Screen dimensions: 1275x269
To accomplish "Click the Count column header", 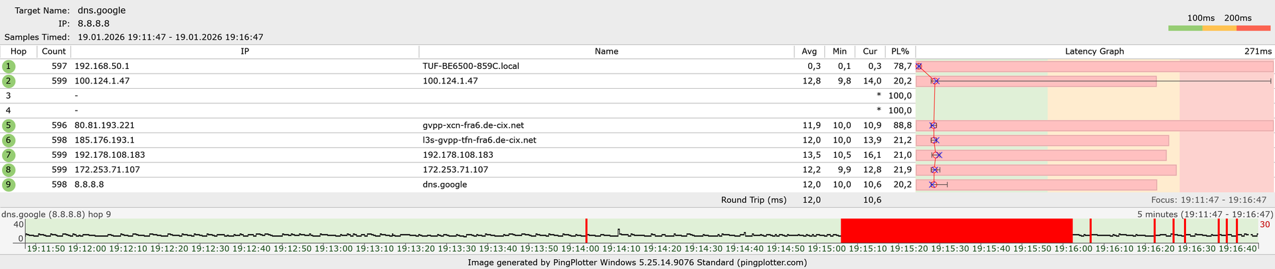I will coord(54,51).
